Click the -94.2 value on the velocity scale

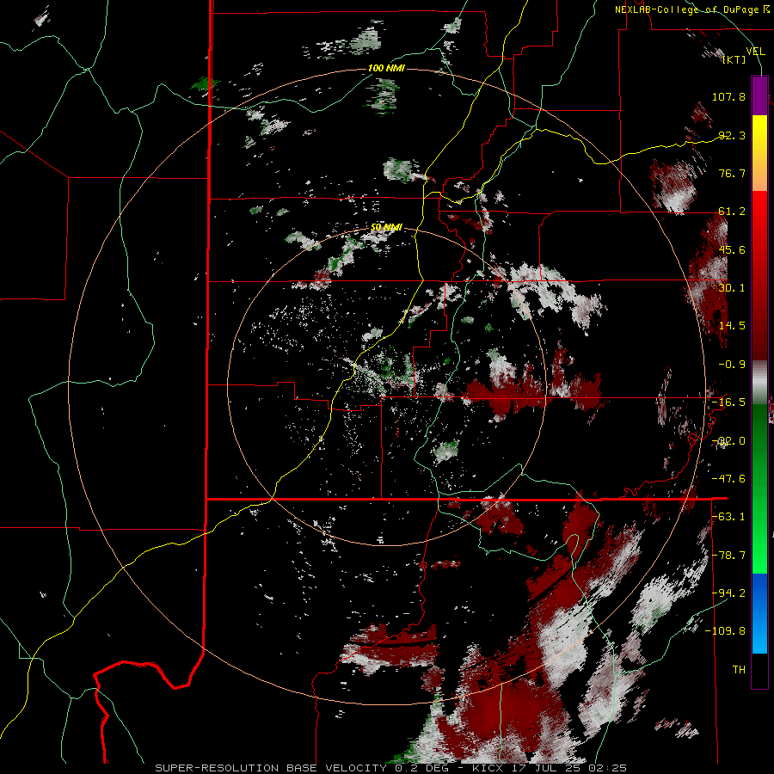pos(728,593)
